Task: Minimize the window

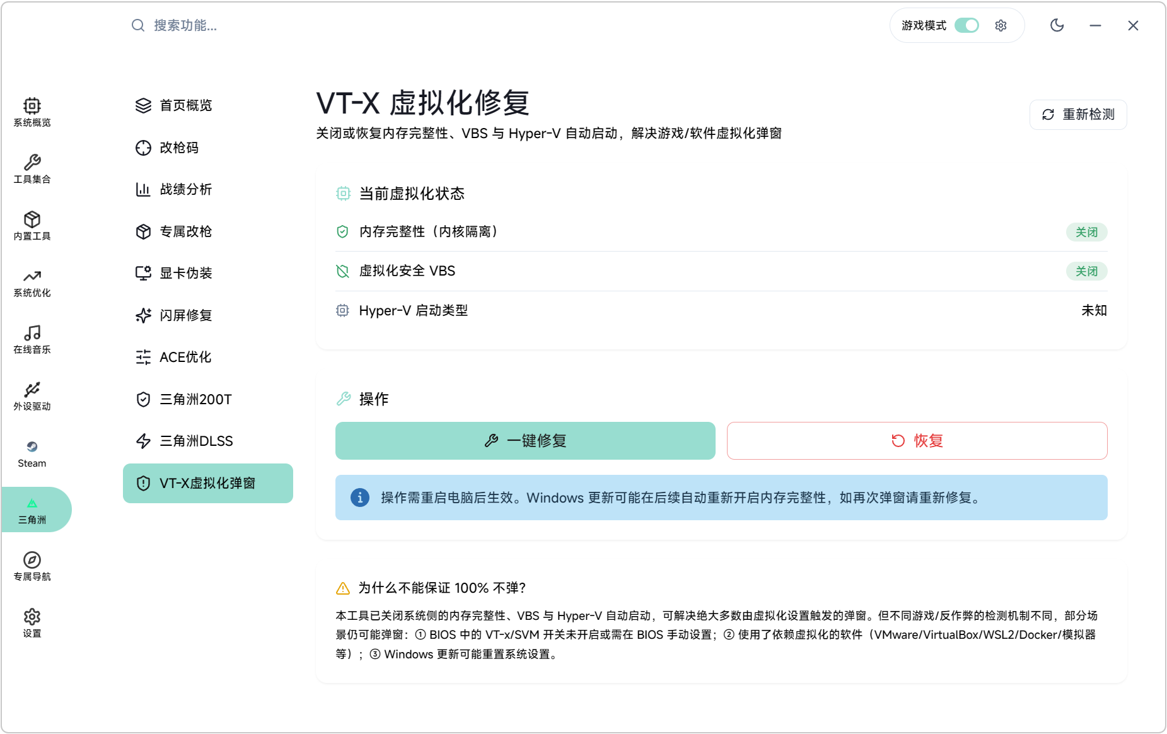Action: pos(1095,25)
